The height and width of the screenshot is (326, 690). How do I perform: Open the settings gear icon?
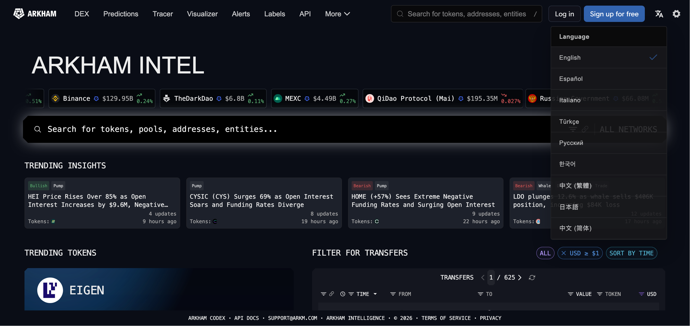[676, 14]
